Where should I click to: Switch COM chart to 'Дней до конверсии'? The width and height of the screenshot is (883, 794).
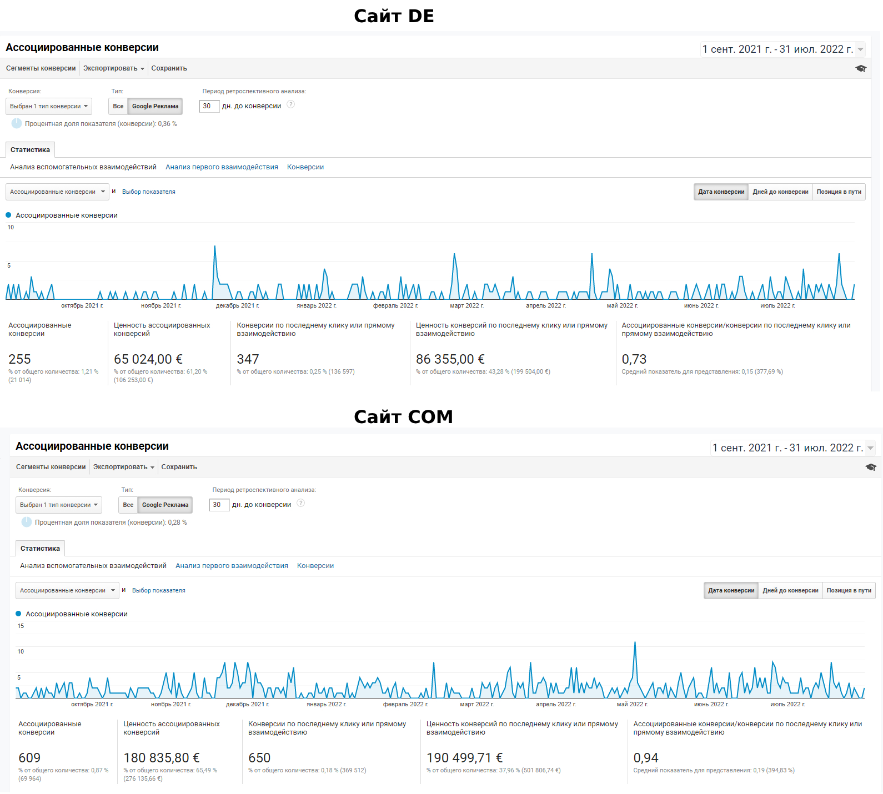790,591
